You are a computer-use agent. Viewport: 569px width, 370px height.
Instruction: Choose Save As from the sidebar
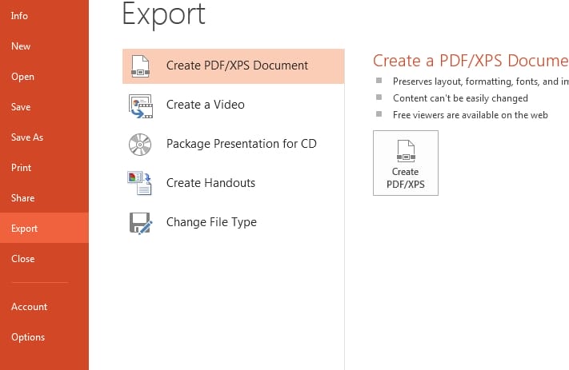pos(27,137)
